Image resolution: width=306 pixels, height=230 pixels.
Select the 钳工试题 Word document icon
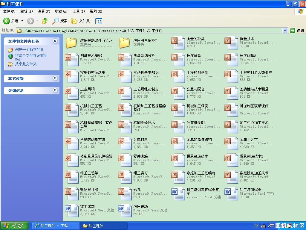pos(72,210)
